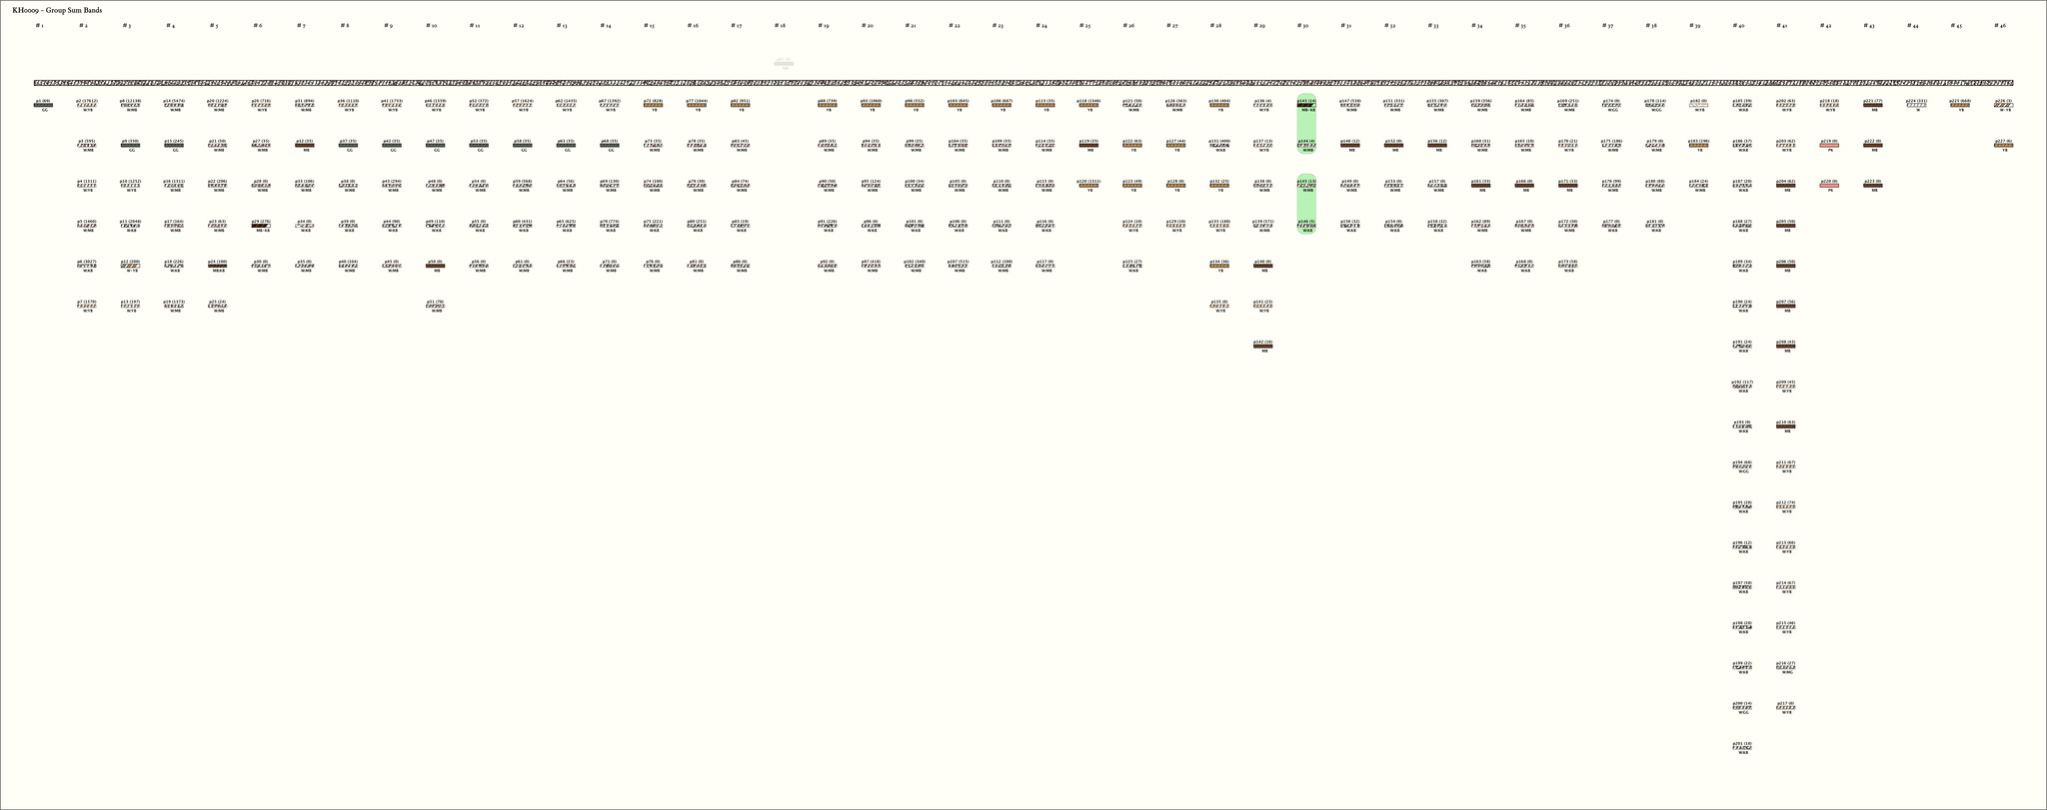Click the KH0009 - Group Sum Bands title
Screen dimensions: 2047x810
(x=57, y=10)
